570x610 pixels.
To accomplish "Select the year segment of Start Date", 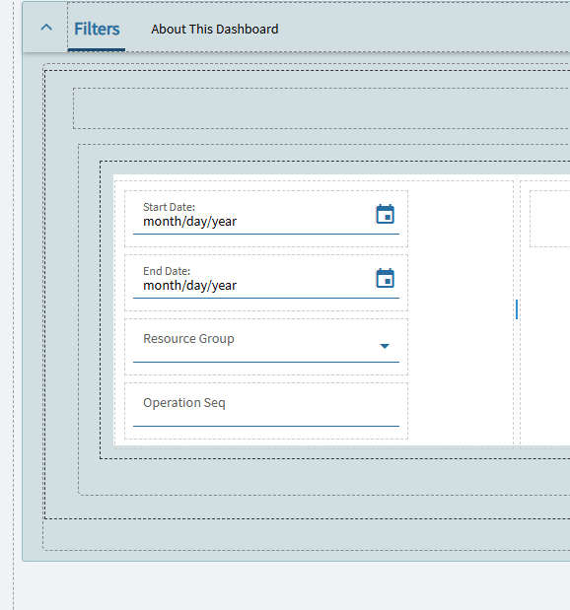I will click(x=224, y=222).
